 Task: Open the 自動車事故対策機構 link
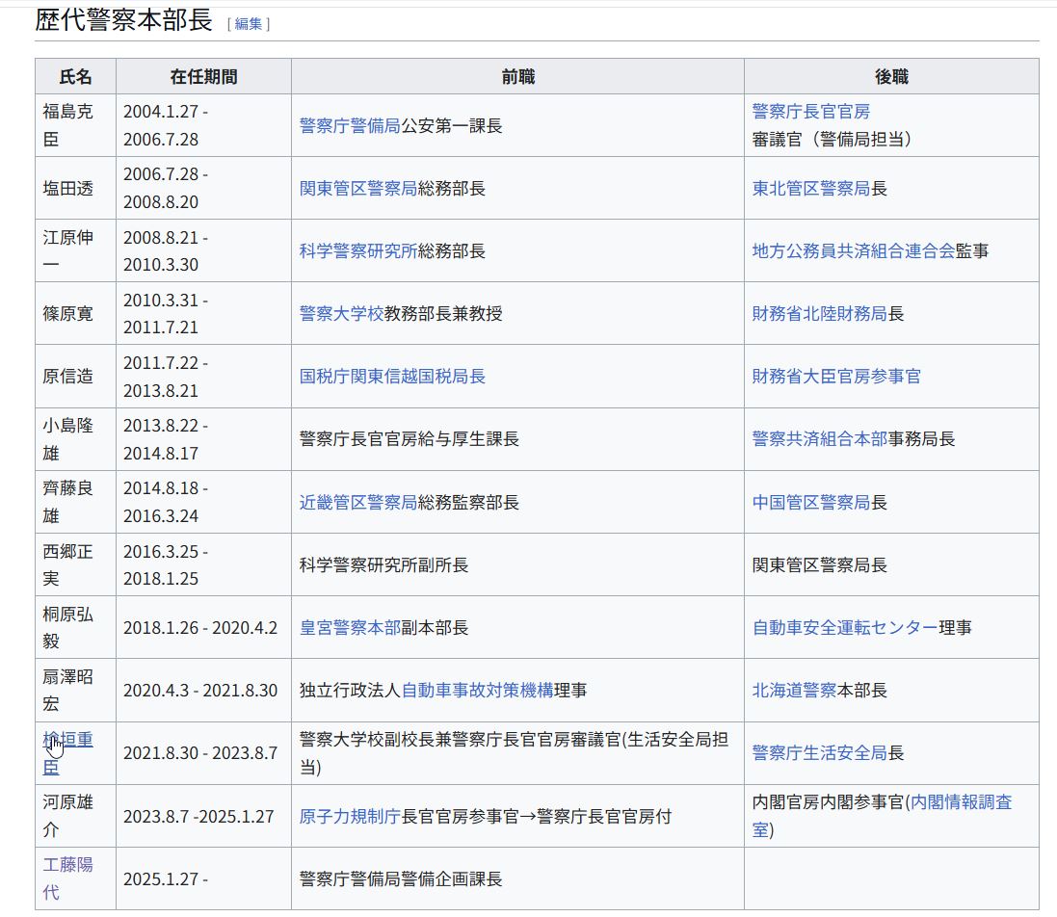tap(477, 691)
